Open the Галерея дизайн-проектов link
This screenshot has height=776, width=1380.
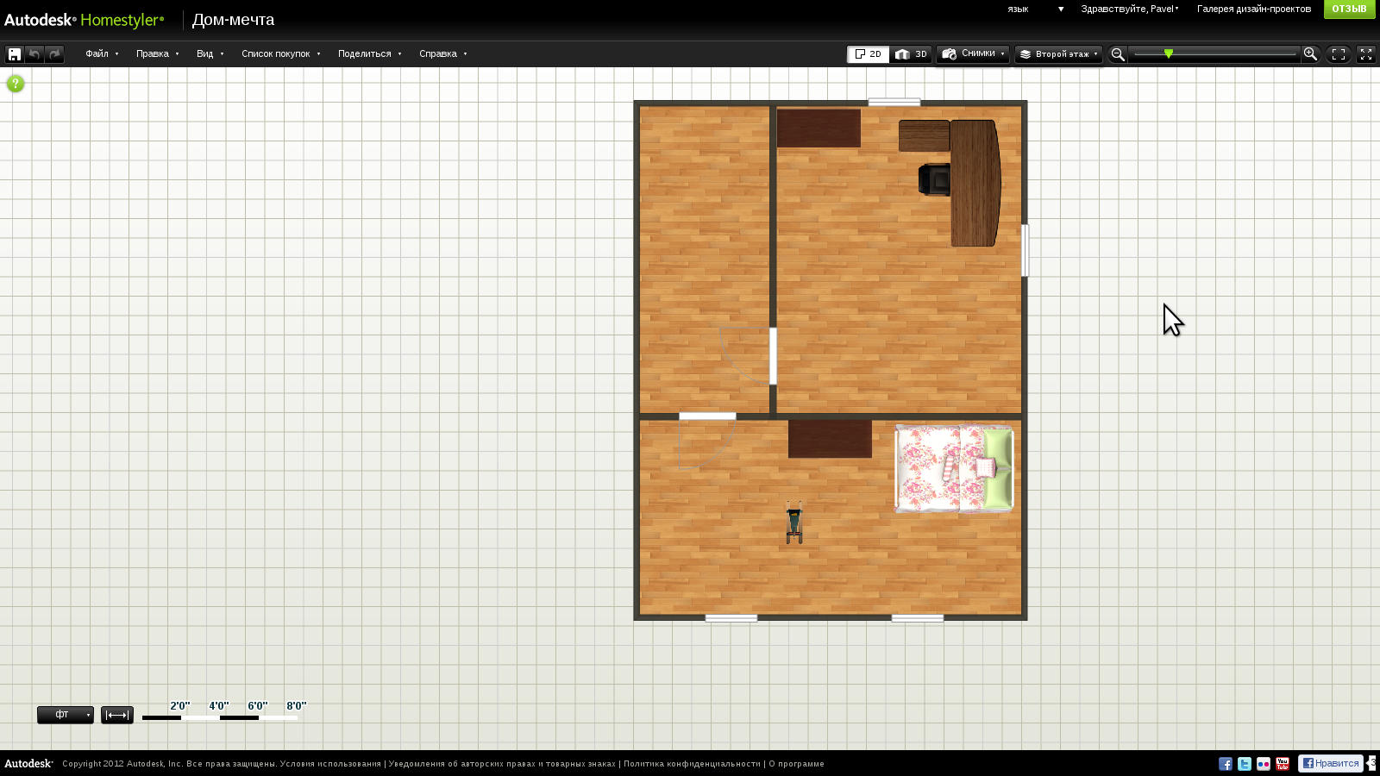(x=1253, y=9)
